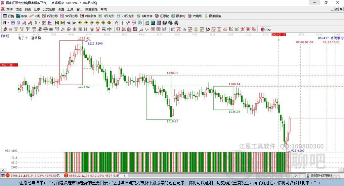Select the circled crosshair drawing tool

tap(69, 30)
